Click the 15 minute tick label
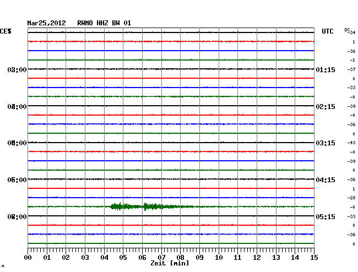Image resolution: width=358 pixels, height=272 pixels. 314,258
